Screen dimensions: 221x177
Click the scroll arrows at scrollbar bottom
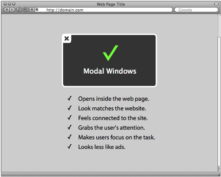pos(219,169)
